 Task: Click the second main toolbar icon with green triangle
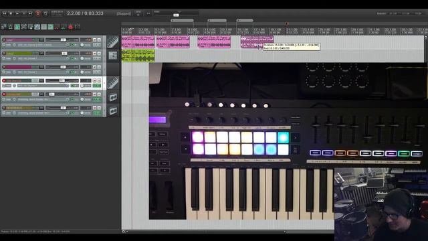pos(11,27)
